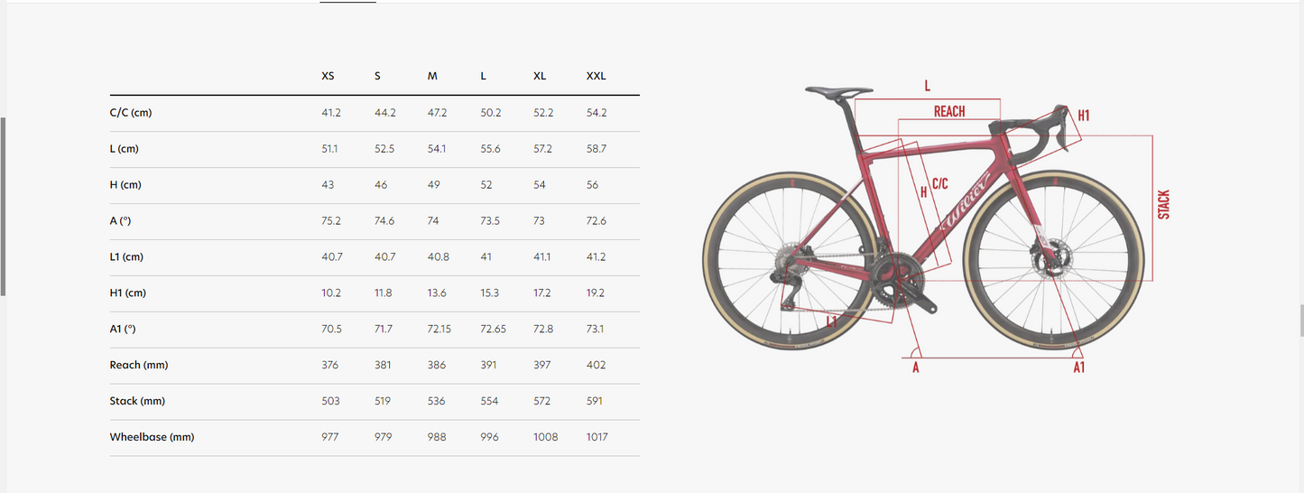Click the 376 reach value for XS
Screen dimensions: 1304x493
coord(329,365)
